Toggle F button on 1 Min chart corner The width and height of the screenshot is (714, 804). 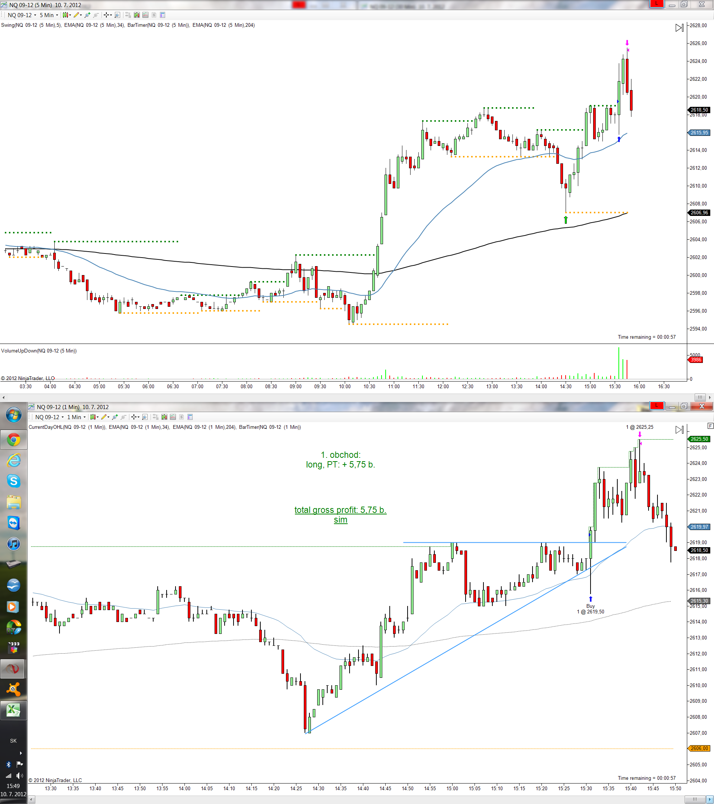(x=710, y=425)
